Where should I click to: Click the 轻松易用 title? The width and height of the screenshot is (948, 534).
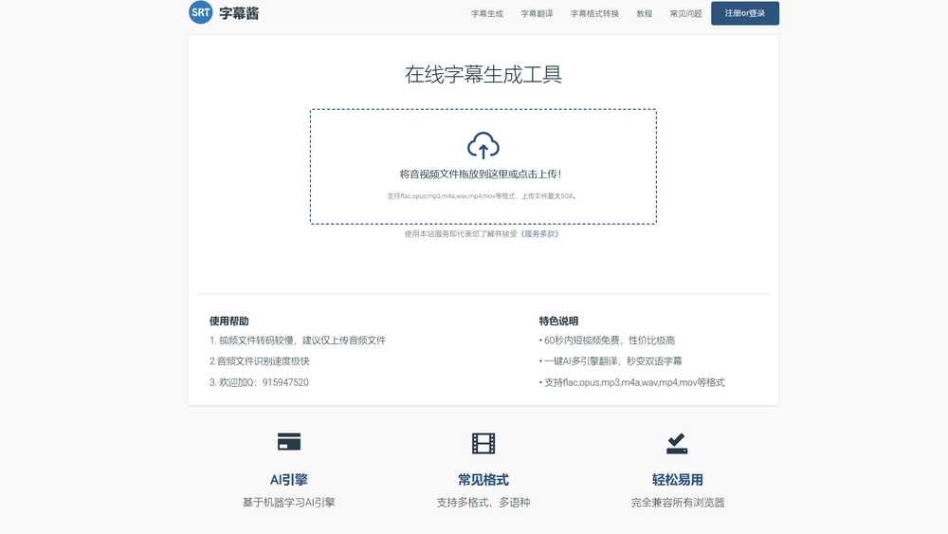pos(677,480)
